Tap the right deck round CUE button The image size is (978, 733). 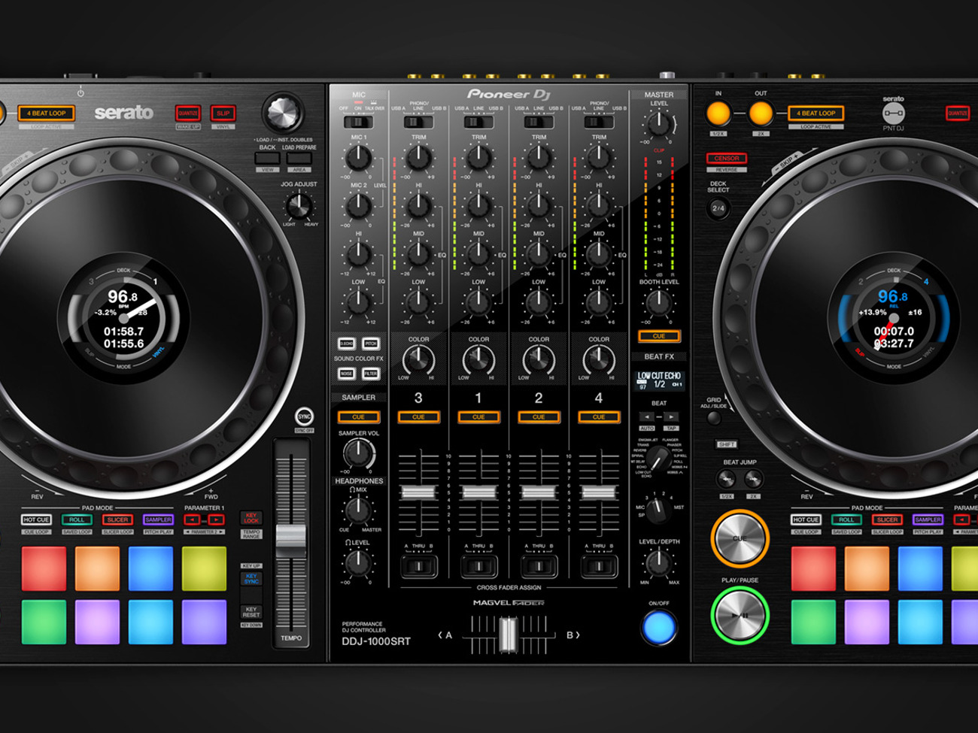[x=740, y=538]
